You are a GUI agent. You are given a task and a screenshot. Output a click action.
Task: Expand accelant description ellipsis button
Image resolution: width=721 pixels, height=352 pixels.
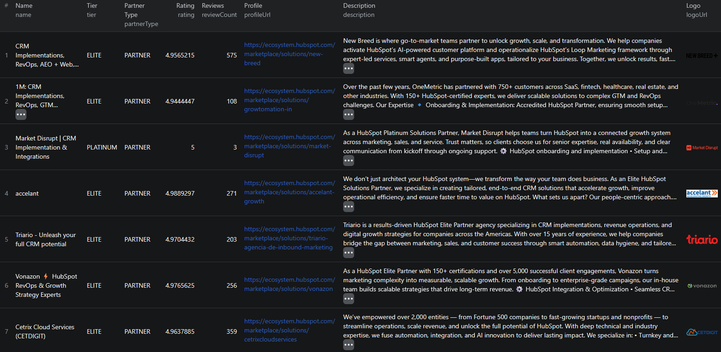(x=349, y=207)
